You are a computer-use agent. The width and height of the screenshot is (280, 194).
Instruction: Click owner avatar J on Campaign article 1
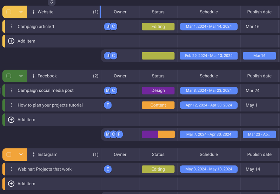click(107, 27)
